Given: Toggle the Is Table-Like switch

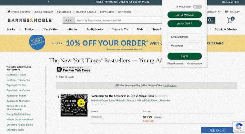Looking at the screenshot, I should tap(197, 7).
